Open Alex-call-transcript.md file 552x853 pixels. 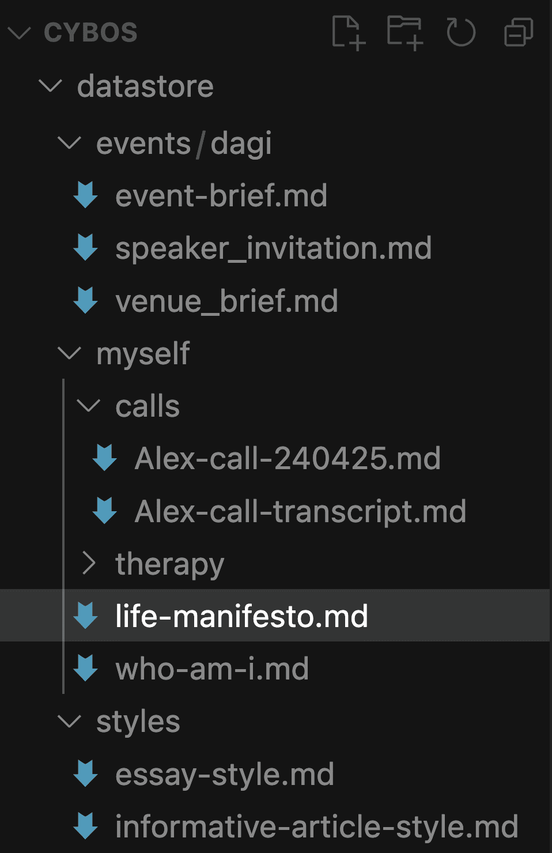(x=300, y=511)
